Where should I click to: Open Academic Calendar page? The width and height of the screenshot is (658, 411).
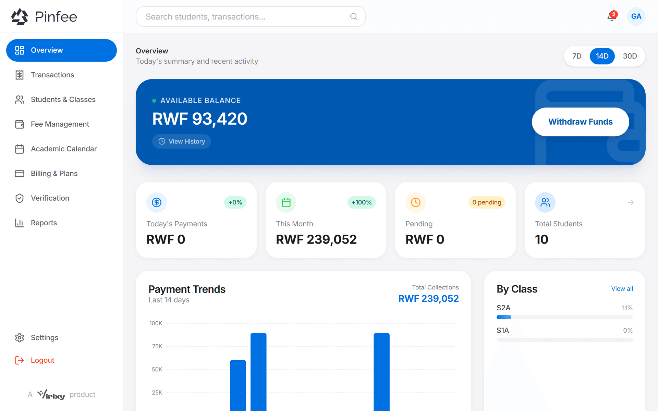pos(62,149)
